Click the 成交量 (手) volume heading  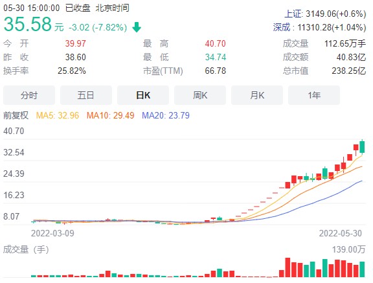pyautogui.click(x=26, y=249)
